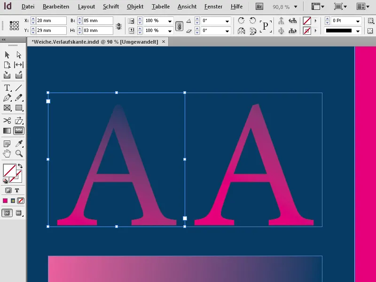Open the zoom percentage dropdown showing 90,8%

tap(295, 7)
